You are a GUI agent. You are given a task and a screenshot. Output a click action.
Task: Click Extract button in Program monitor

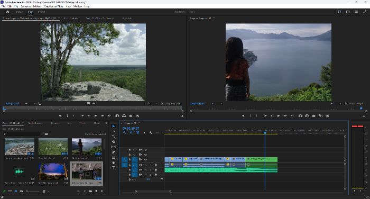click(307, 116)
